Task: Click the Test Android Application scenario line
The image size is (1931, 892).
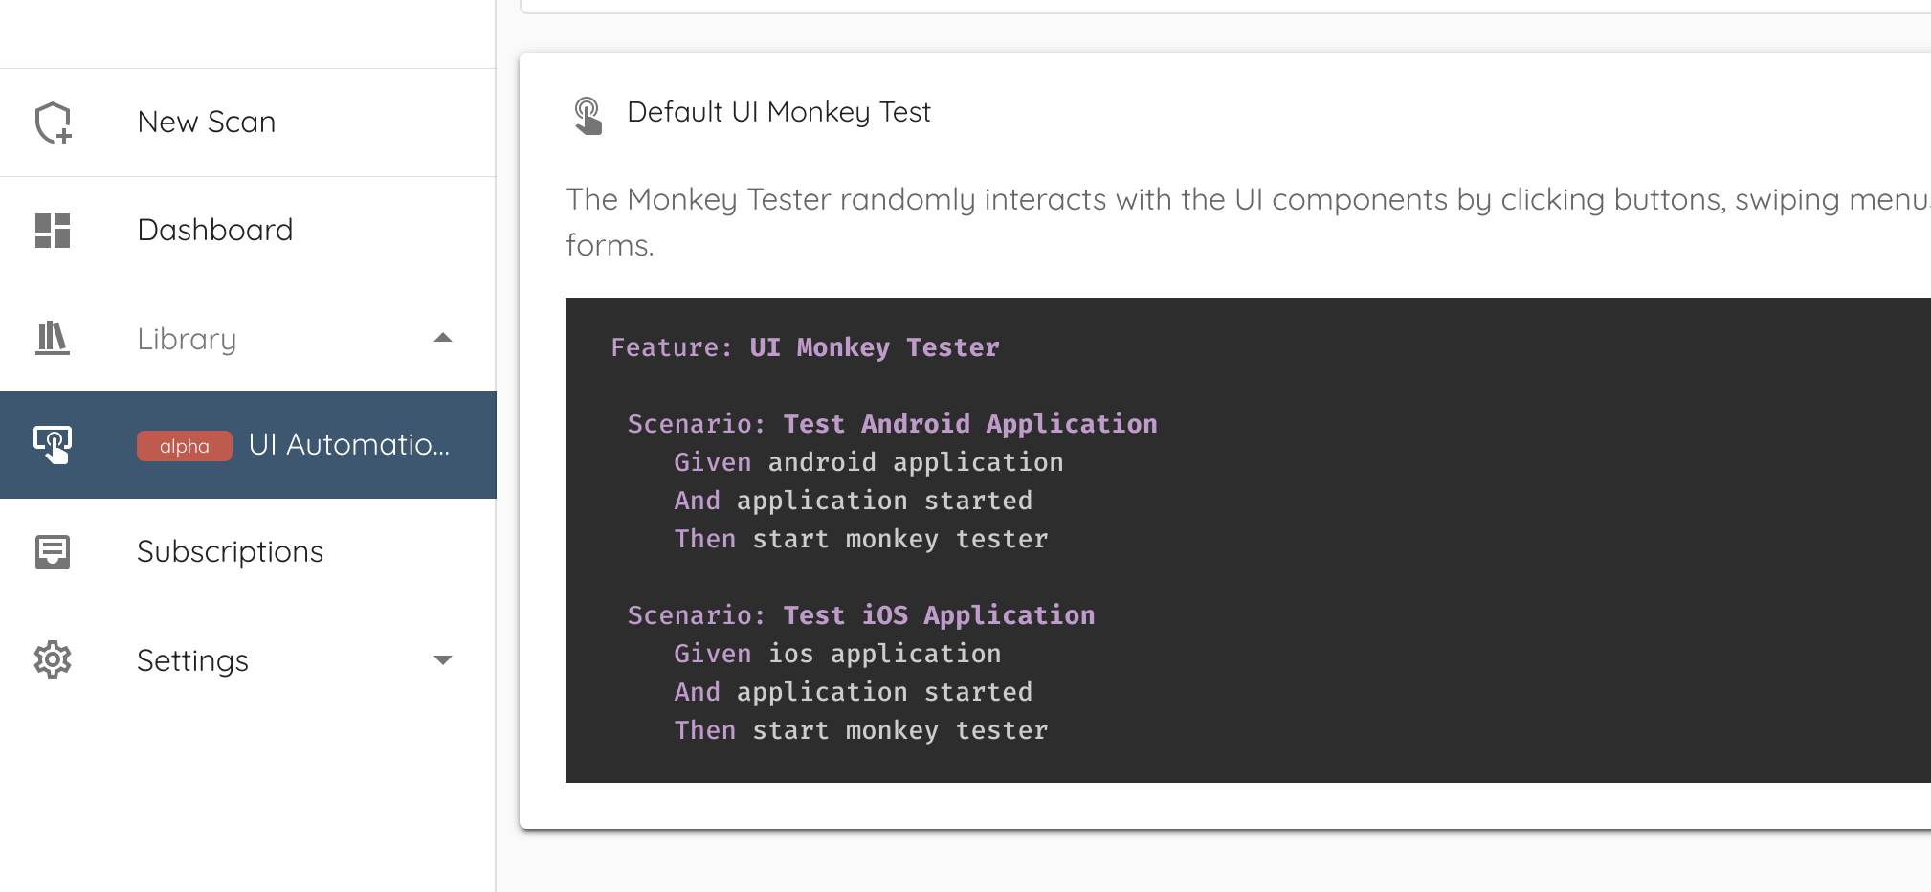Action: tap(892, 424)
